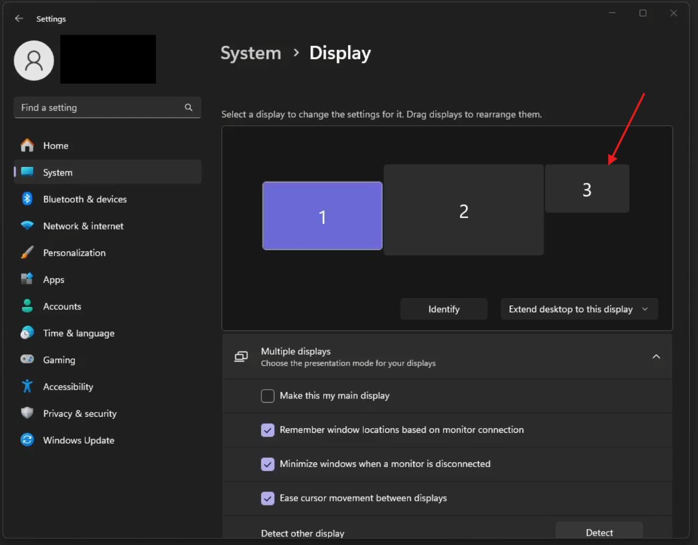The image size is (698, 545).
Task: Go to Windows Update section
Action: (x=78, y=440)
